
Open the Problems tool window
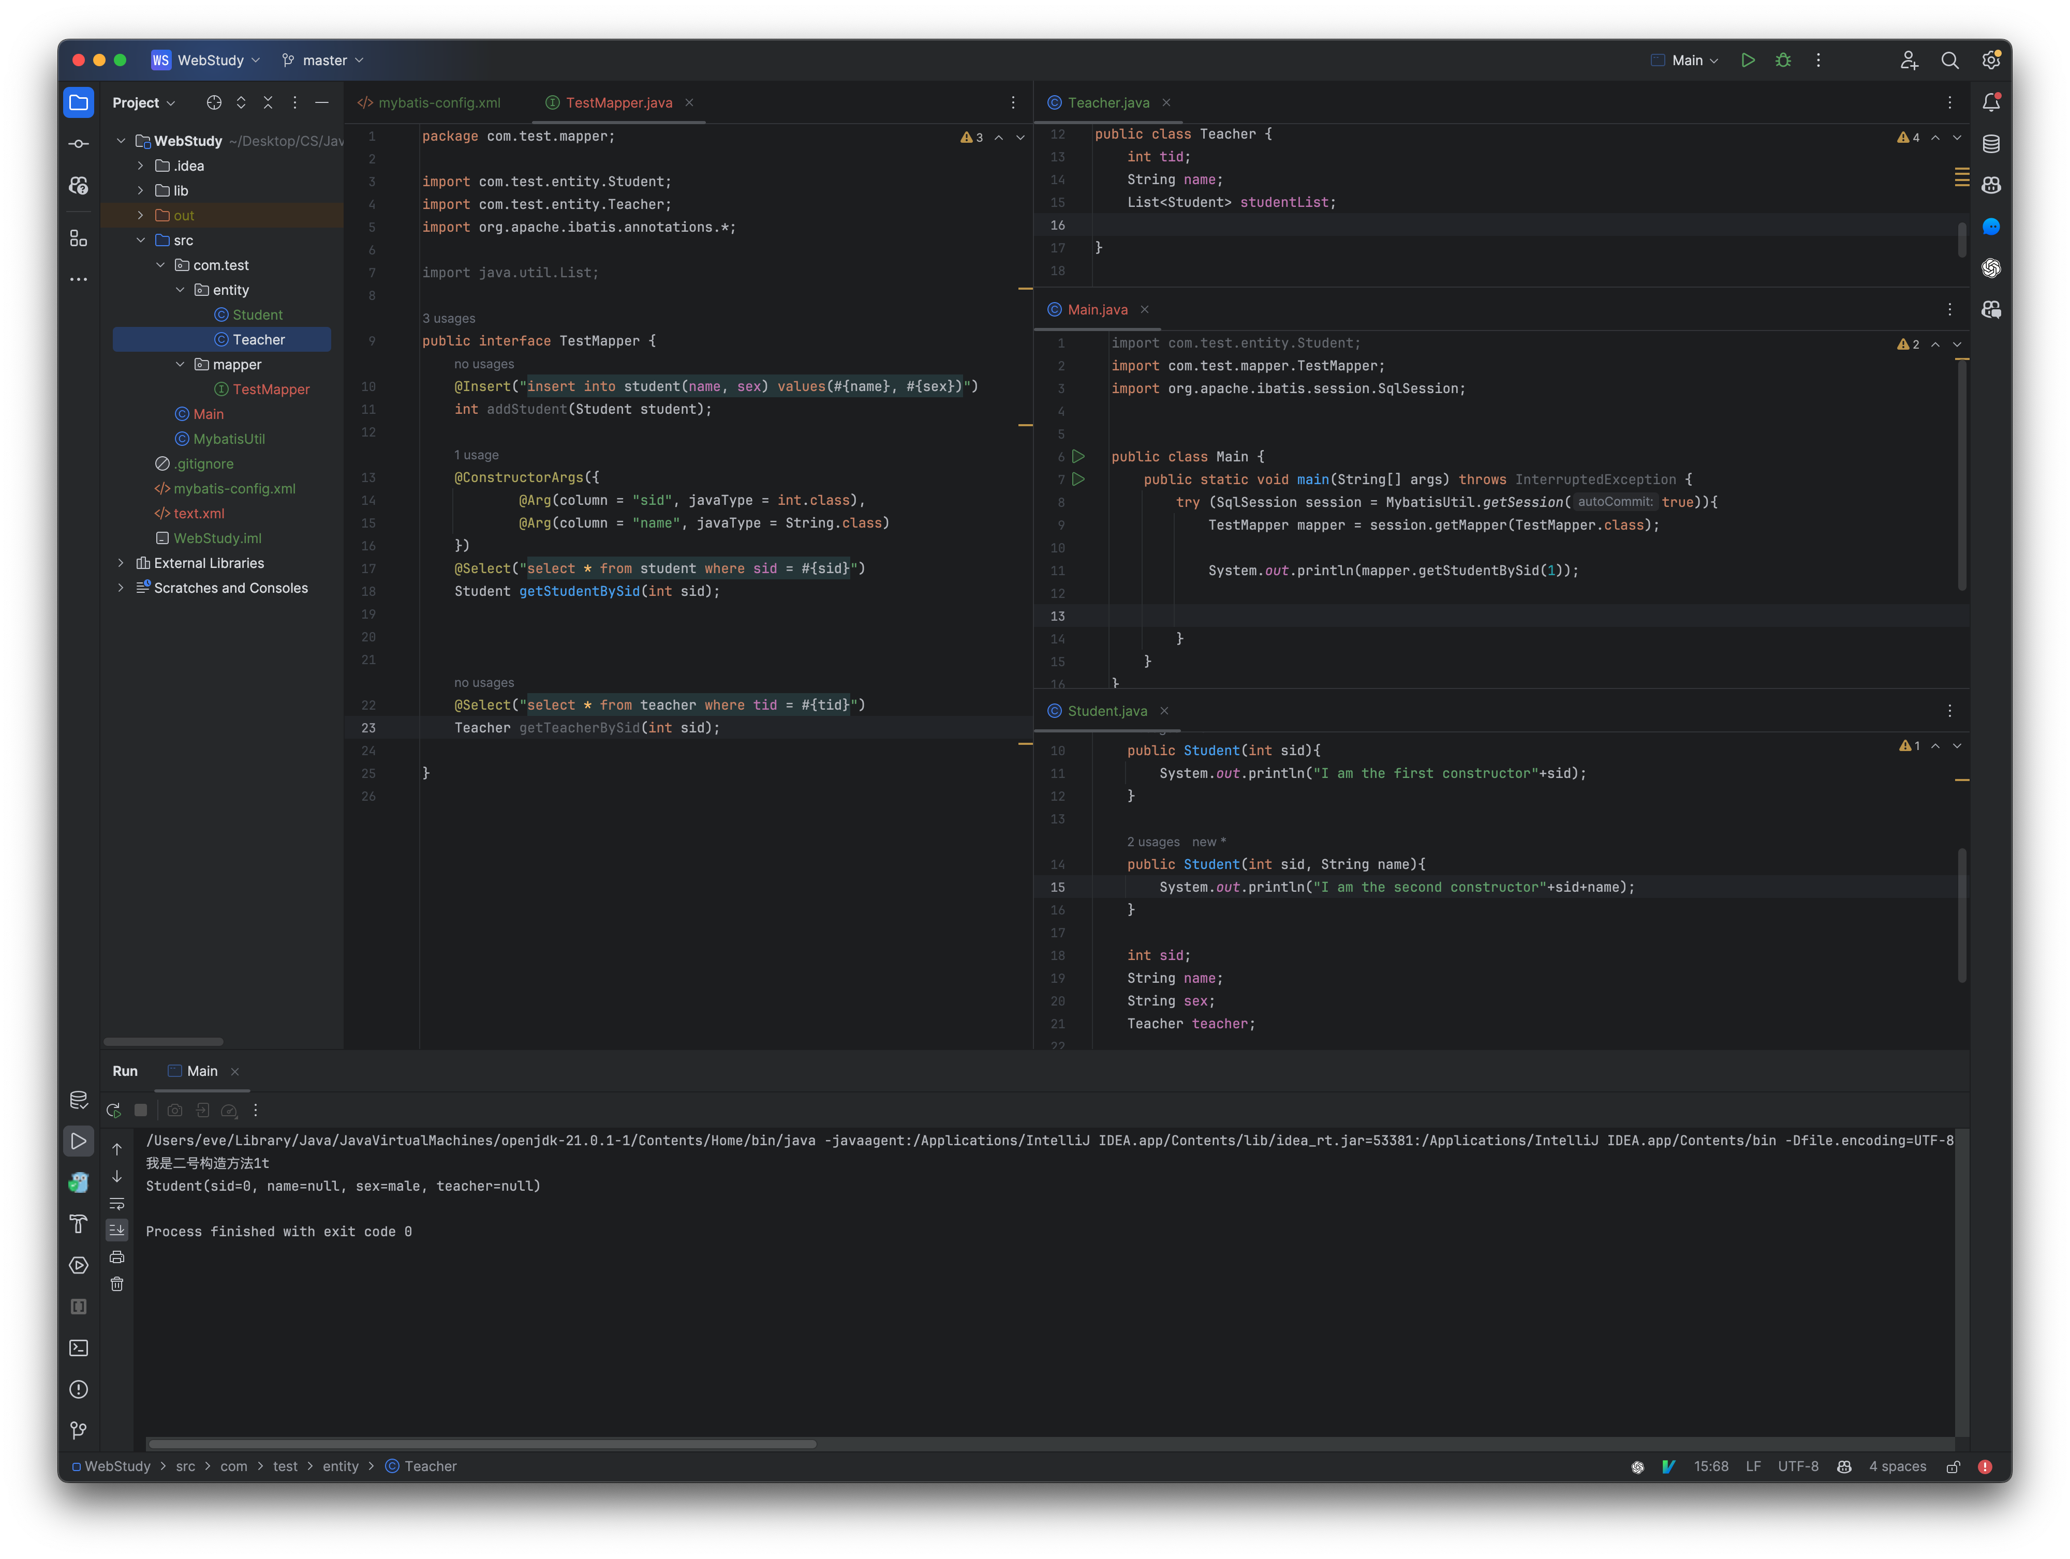[x=79, y=1390]
